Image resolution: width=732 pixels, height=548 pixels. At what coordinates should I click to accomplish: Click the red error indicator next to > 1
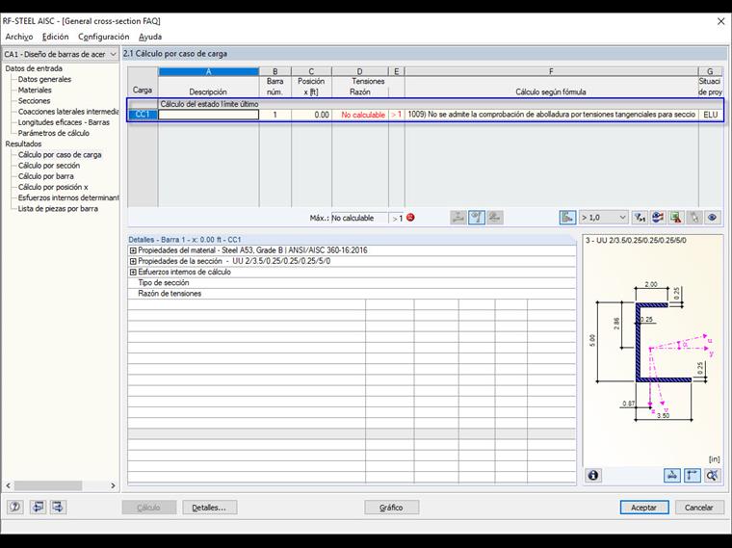point(410,218)
